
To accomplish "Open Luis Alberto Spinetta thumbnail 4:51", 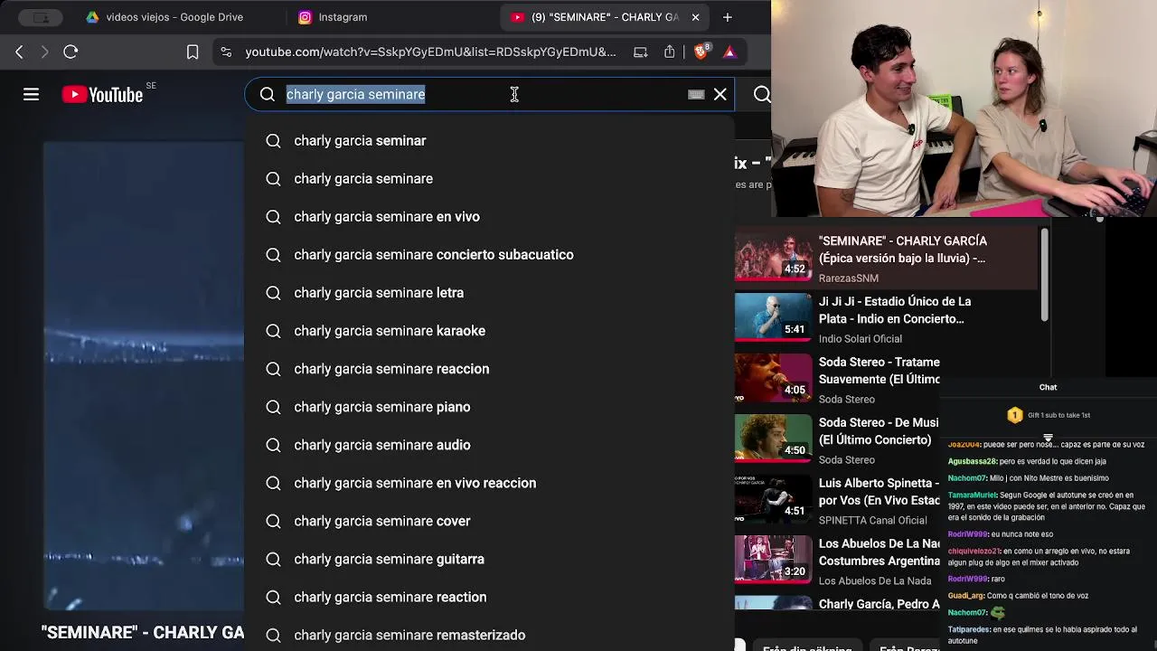I will tap(773, 498).
